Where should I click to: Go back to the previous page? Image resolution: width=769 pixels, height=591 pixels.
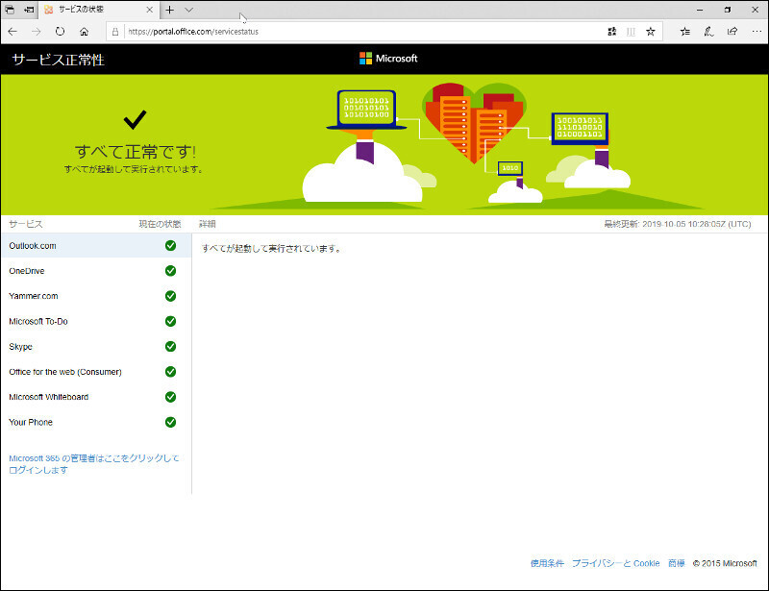12,32
